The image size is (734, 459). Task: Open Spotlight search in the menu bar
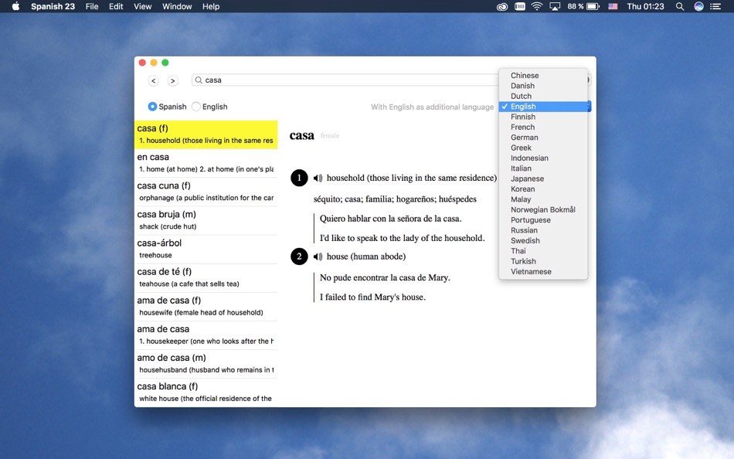coord(680,6)
